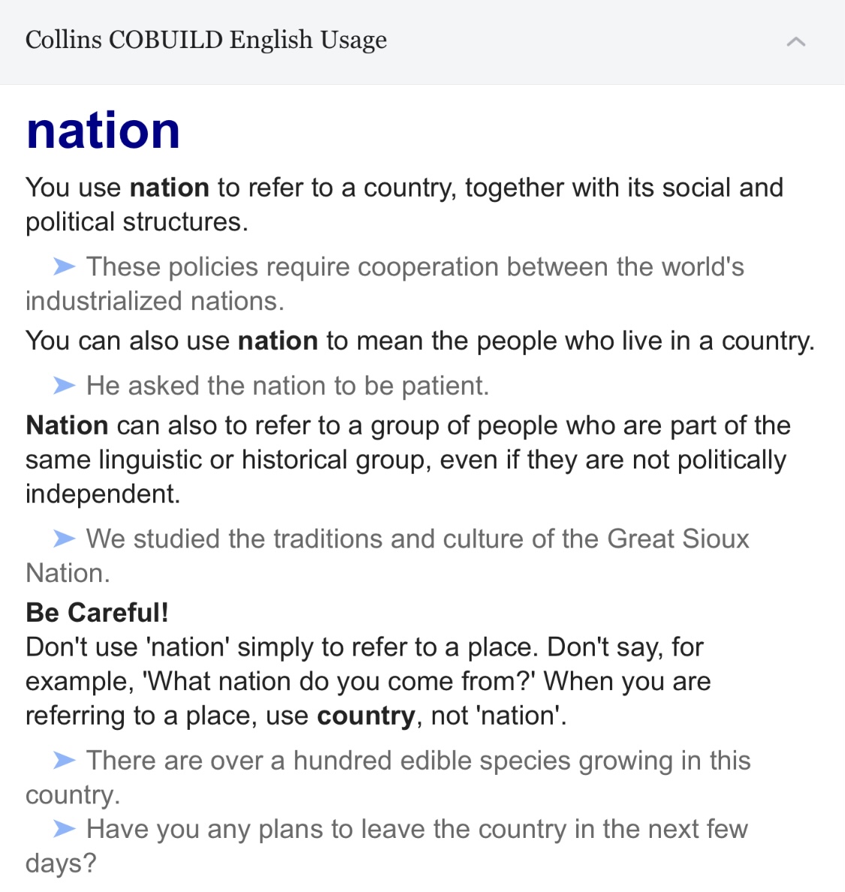Image resolution: width=845 pixels, height=892 pixels.
Task: Click bold Nation starting the linguistic group definition
Action: pyautogui.click(x=67, y=426)
